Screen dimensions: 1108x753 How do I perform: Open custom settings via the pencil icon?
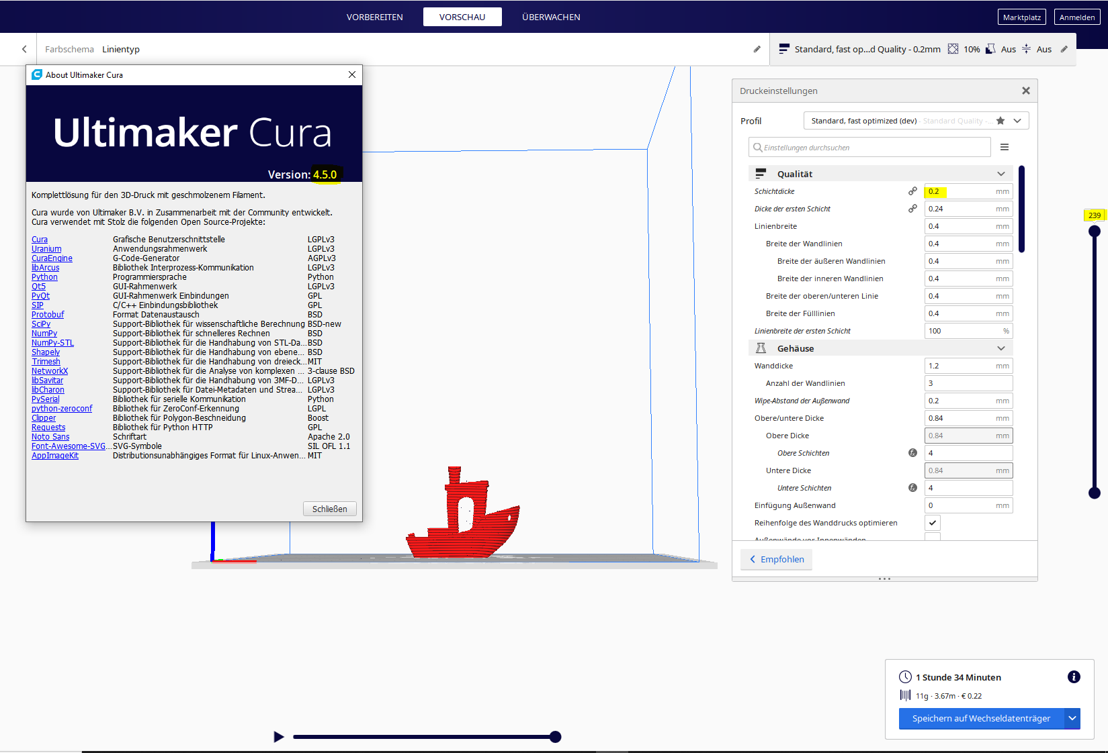tap(1064, 48)
